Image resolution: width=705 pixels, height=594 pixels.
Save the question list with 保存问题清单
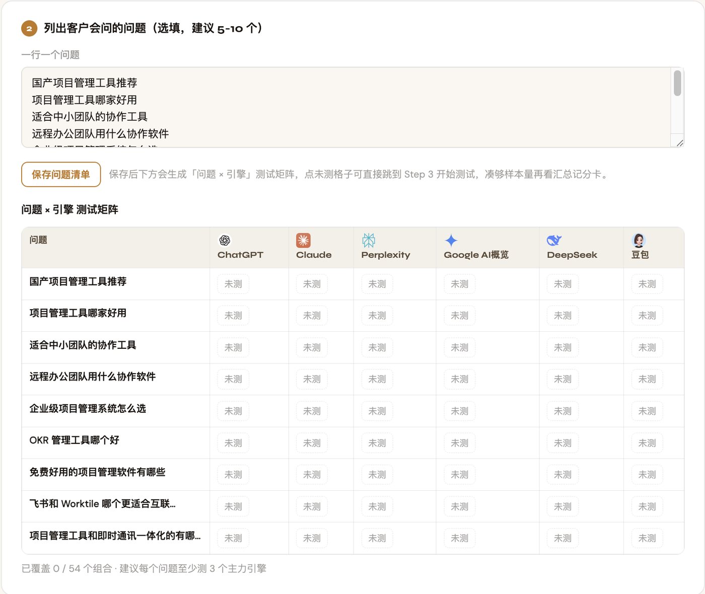tap(61, 174)
